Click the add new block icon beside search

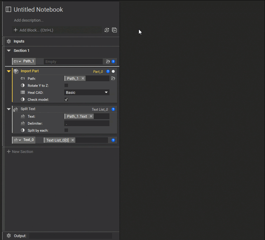point(114,30)
